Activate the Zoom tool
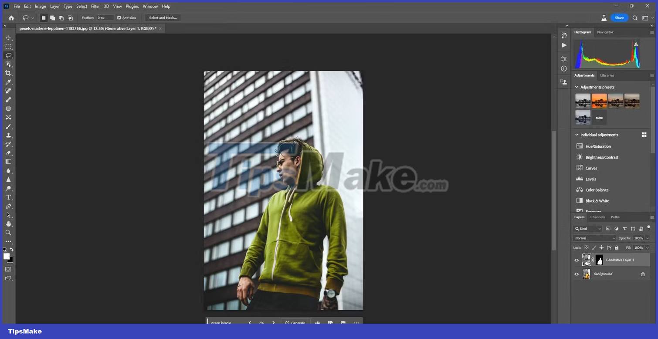 8,232
